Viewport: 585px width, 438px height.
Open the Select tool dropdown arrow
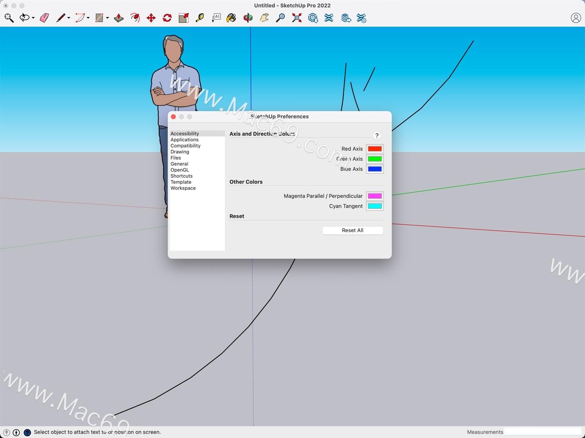[33, 18]
